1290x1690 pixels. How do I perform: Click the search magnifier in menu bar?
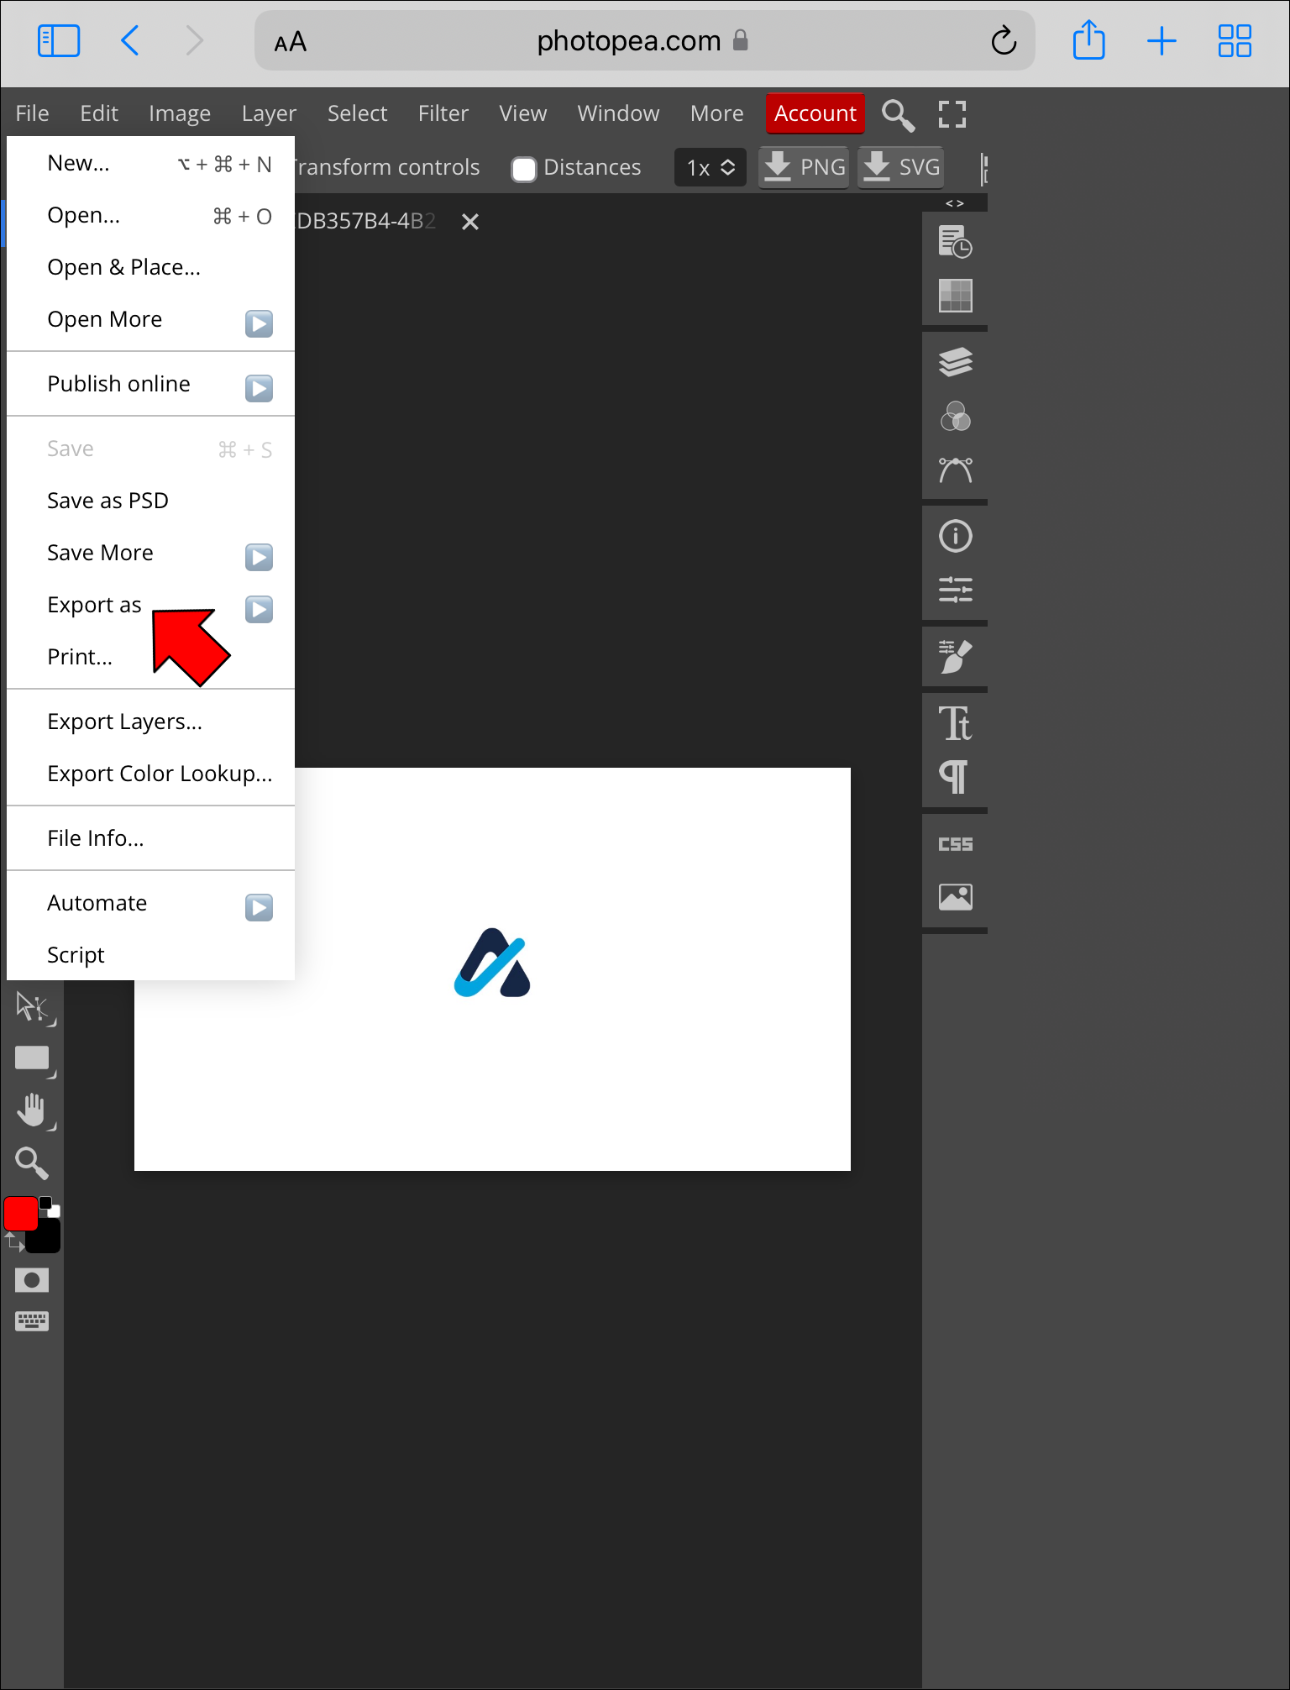(x=898, y=114)
